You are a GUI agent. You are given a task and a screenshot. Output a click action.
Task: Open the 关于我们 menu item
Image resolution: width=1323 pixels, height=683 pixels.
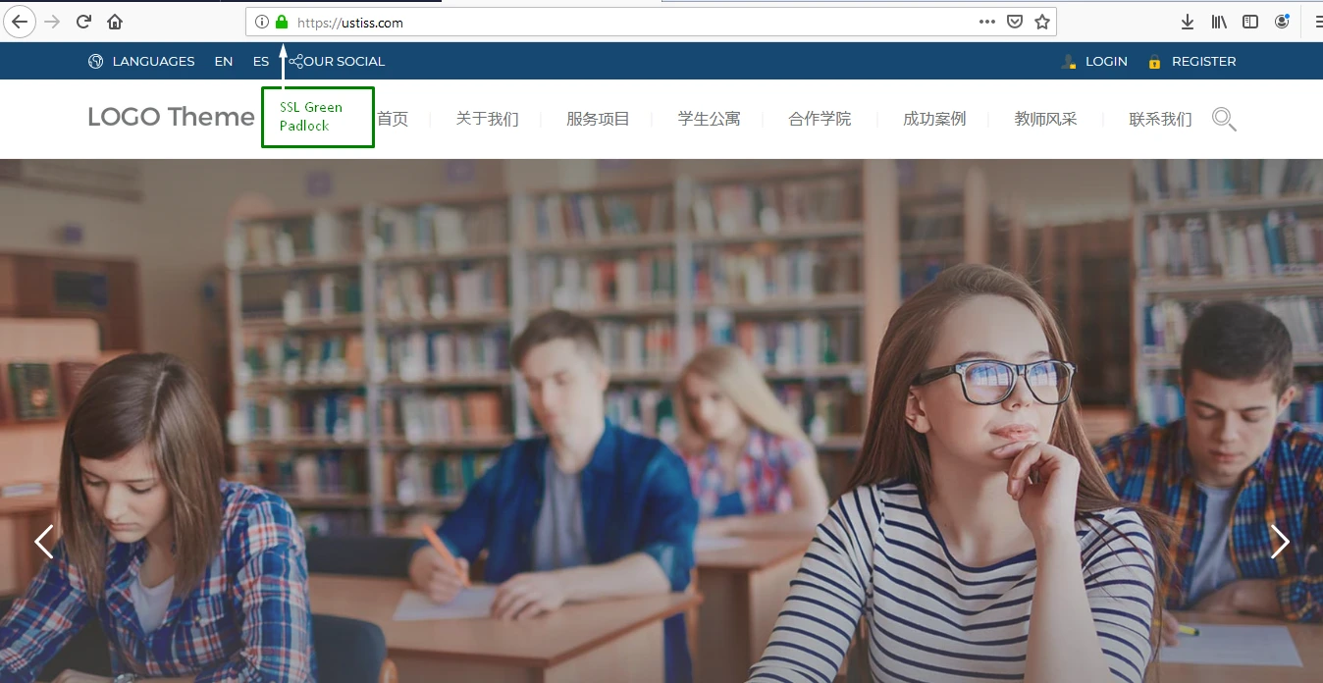click(487, 119)
